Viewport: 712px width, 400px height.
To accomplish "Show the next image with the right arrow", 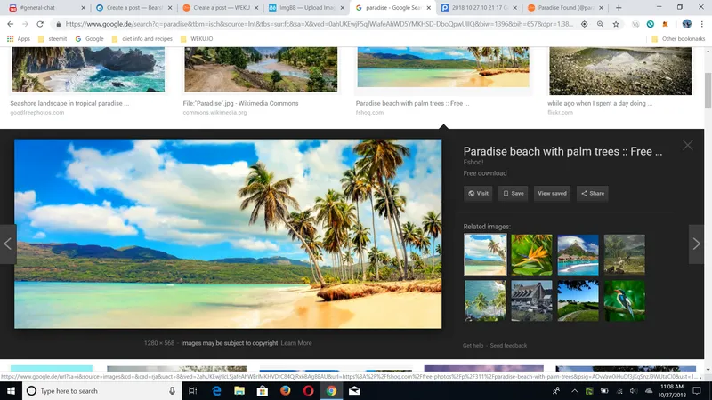I will point(696,244).
